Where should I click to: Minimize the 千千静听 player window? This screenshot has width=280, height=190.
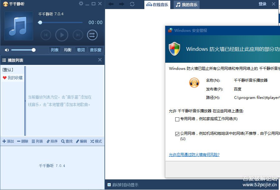(87, 4)
